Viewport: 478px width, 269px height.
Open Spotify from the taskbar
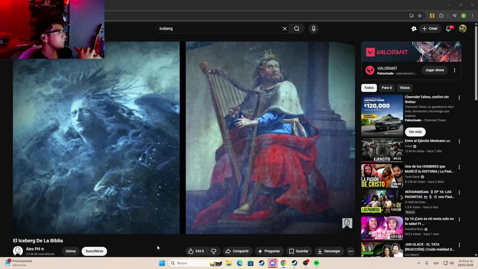[x=316, y=263]
